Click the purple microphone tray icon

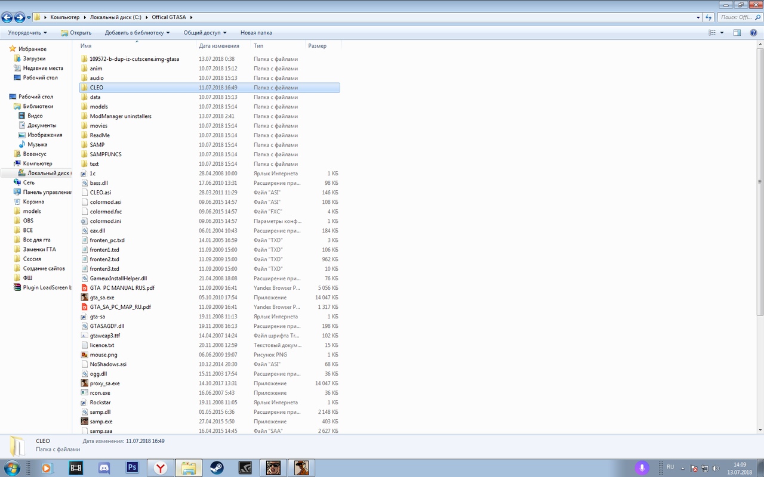click(x=642, y=468)
